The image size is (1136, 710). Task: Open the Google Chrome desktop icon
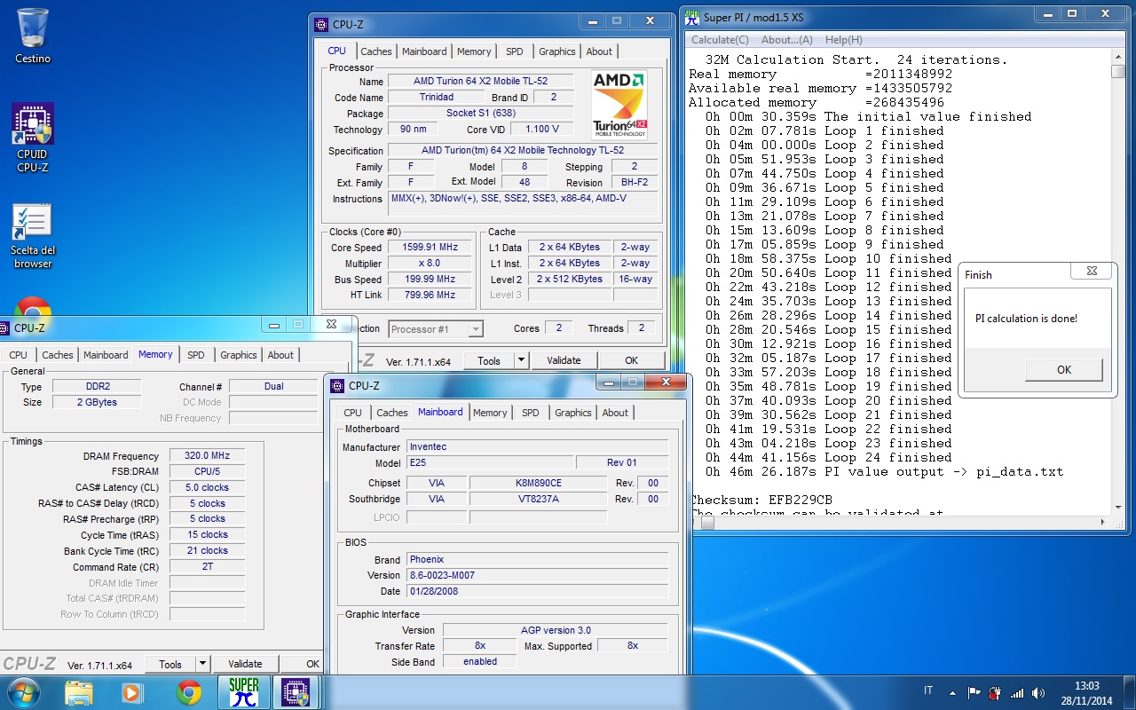click(33, 309)
